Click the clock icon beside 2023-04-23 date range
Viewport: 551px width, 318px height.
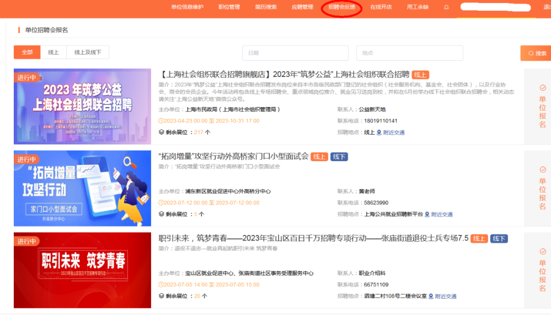[161, 121]
